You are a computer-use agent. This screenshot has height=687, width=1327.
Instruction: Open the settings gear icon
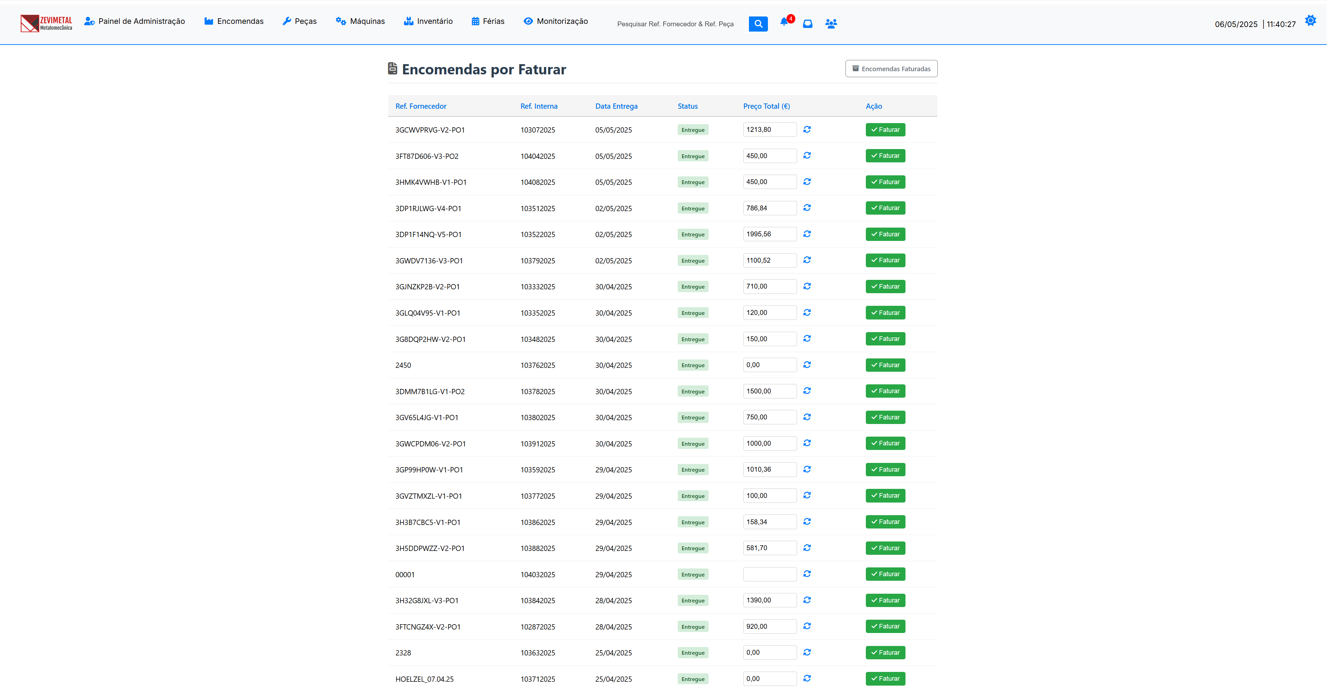(1310, 21)
